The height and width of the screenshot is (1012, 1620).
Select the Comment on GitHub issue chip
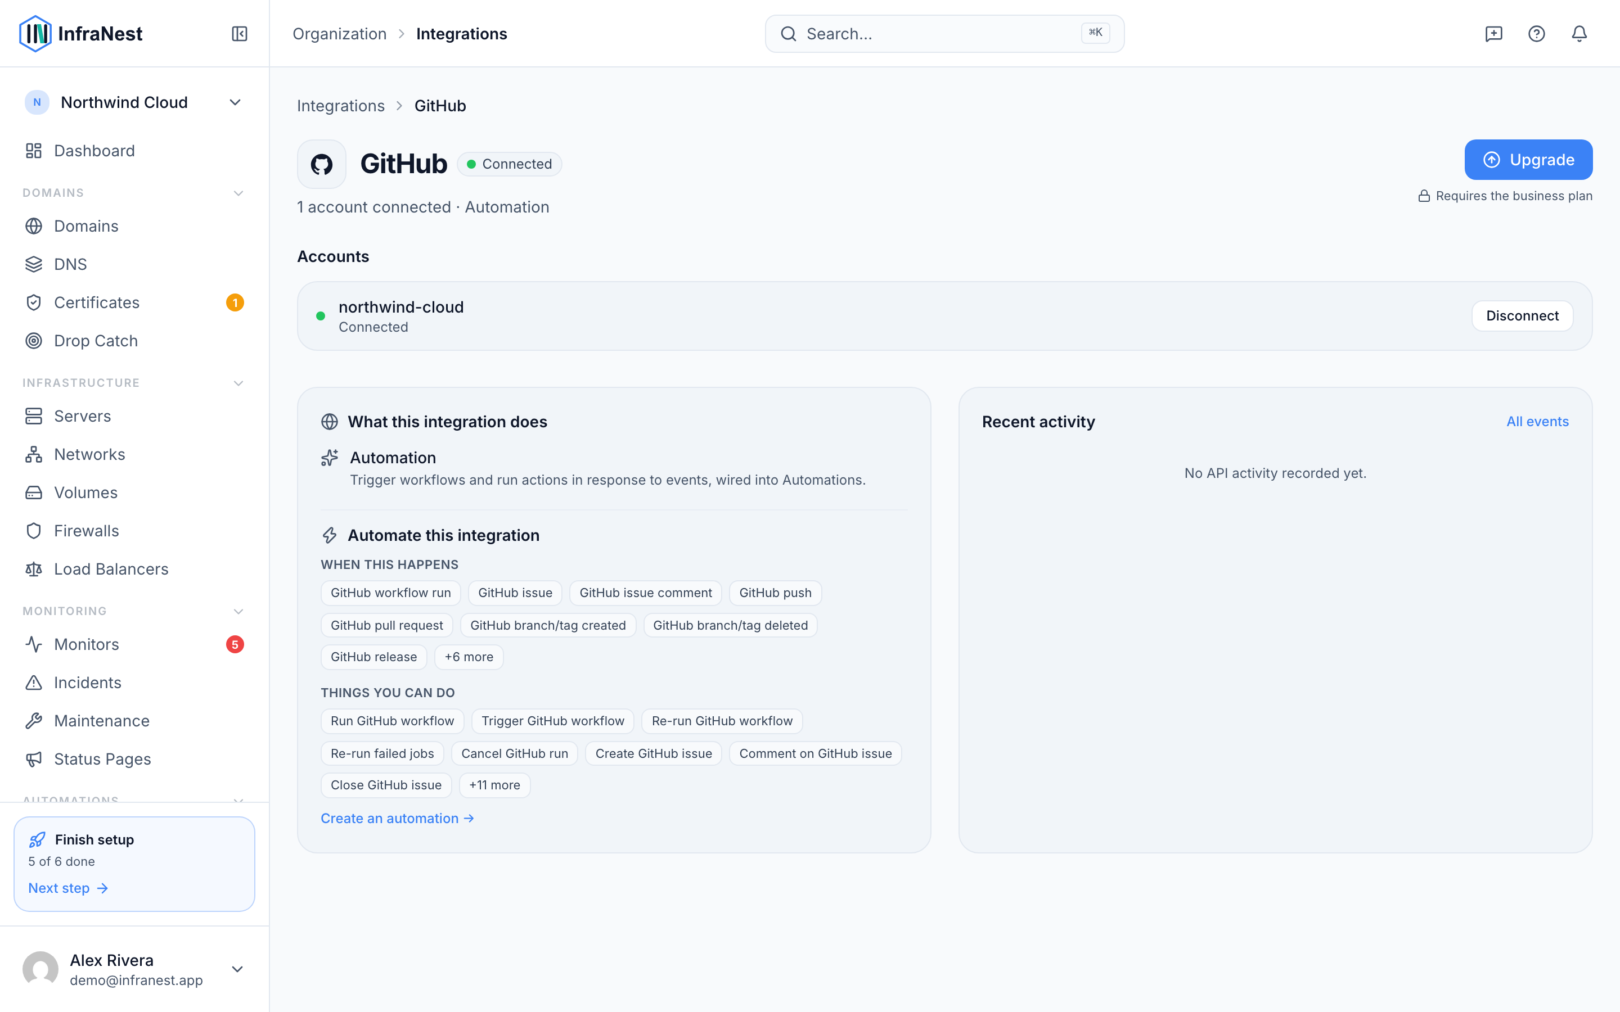click(816, 753)
